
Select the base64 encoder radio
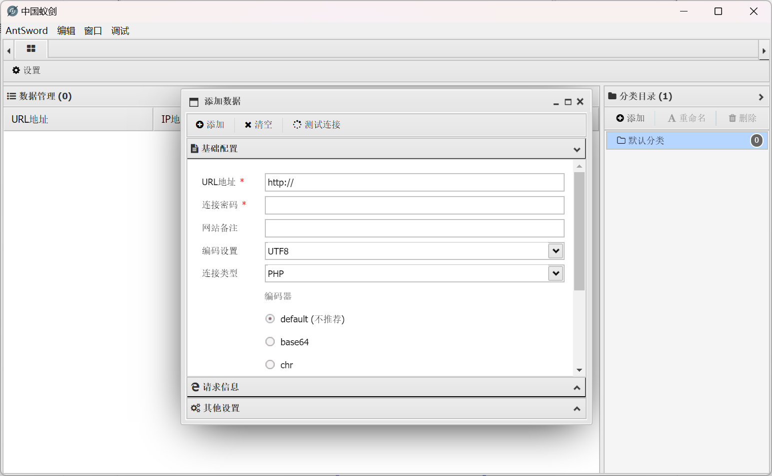tap(270, 342)
